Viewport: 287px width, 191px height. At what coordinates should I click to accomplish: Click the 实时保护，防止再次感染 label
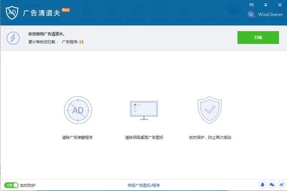[x=210, y=137]
